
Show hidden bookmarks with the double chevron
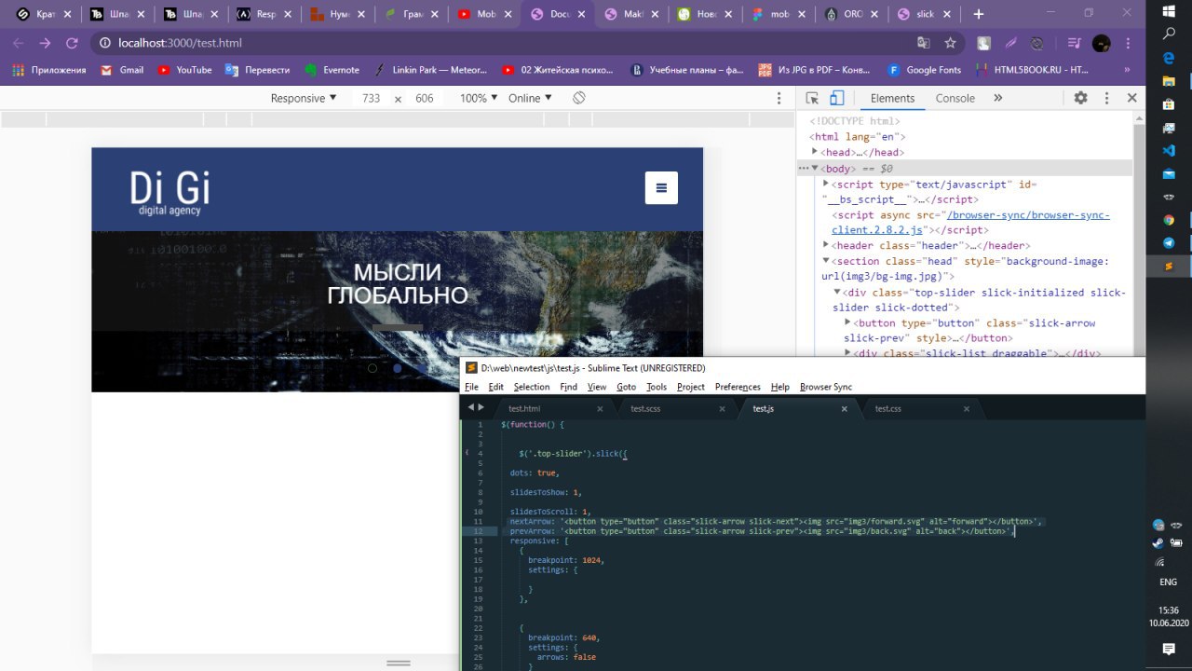click(1128, 70)
